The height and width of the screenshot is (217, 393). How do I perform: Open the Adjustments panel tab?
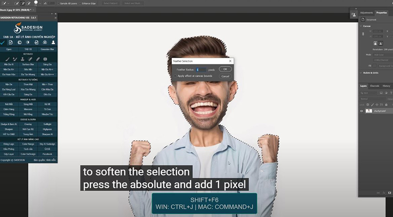[x=366, y=13]
